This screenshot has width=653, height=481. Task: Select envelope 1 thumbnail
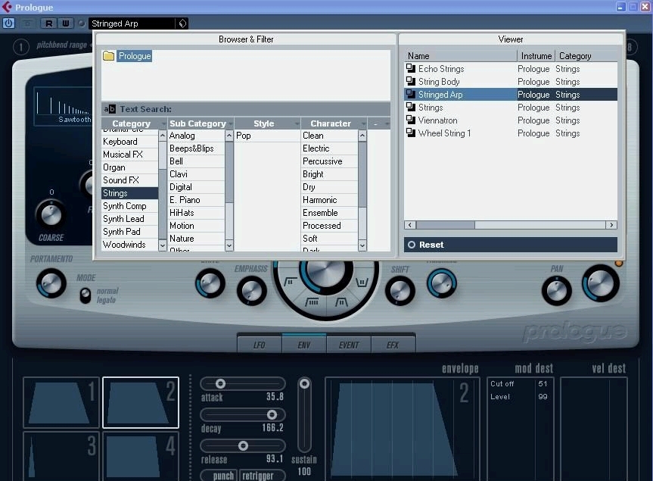click(x=61, y=403)
